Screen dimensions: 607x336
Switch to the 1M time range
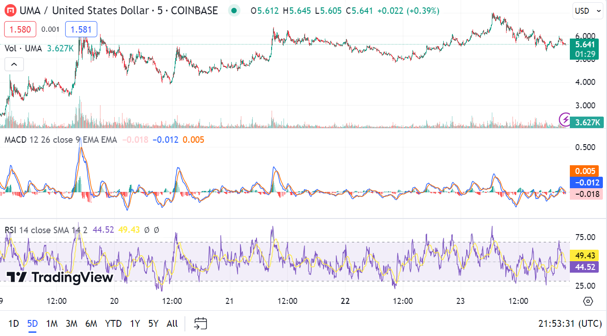[52, 324]
